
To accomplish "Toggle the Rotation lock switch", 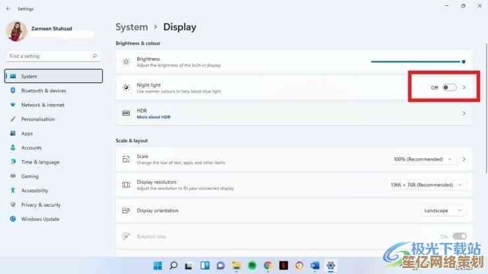I will (x=460, y=236).
